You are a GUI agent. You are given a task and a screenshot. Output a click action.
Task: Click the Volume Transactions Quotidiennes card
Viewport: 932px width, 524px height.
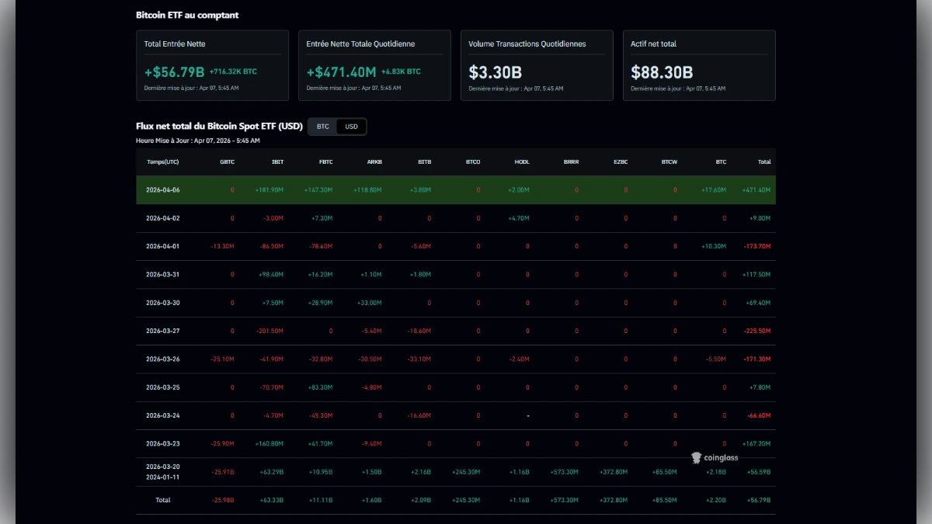point(537,65)
